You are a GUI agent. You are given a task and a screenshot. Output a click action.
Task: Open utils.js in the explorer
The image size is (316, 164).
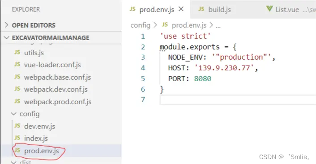pyautogui.click(x=34, y=53)
